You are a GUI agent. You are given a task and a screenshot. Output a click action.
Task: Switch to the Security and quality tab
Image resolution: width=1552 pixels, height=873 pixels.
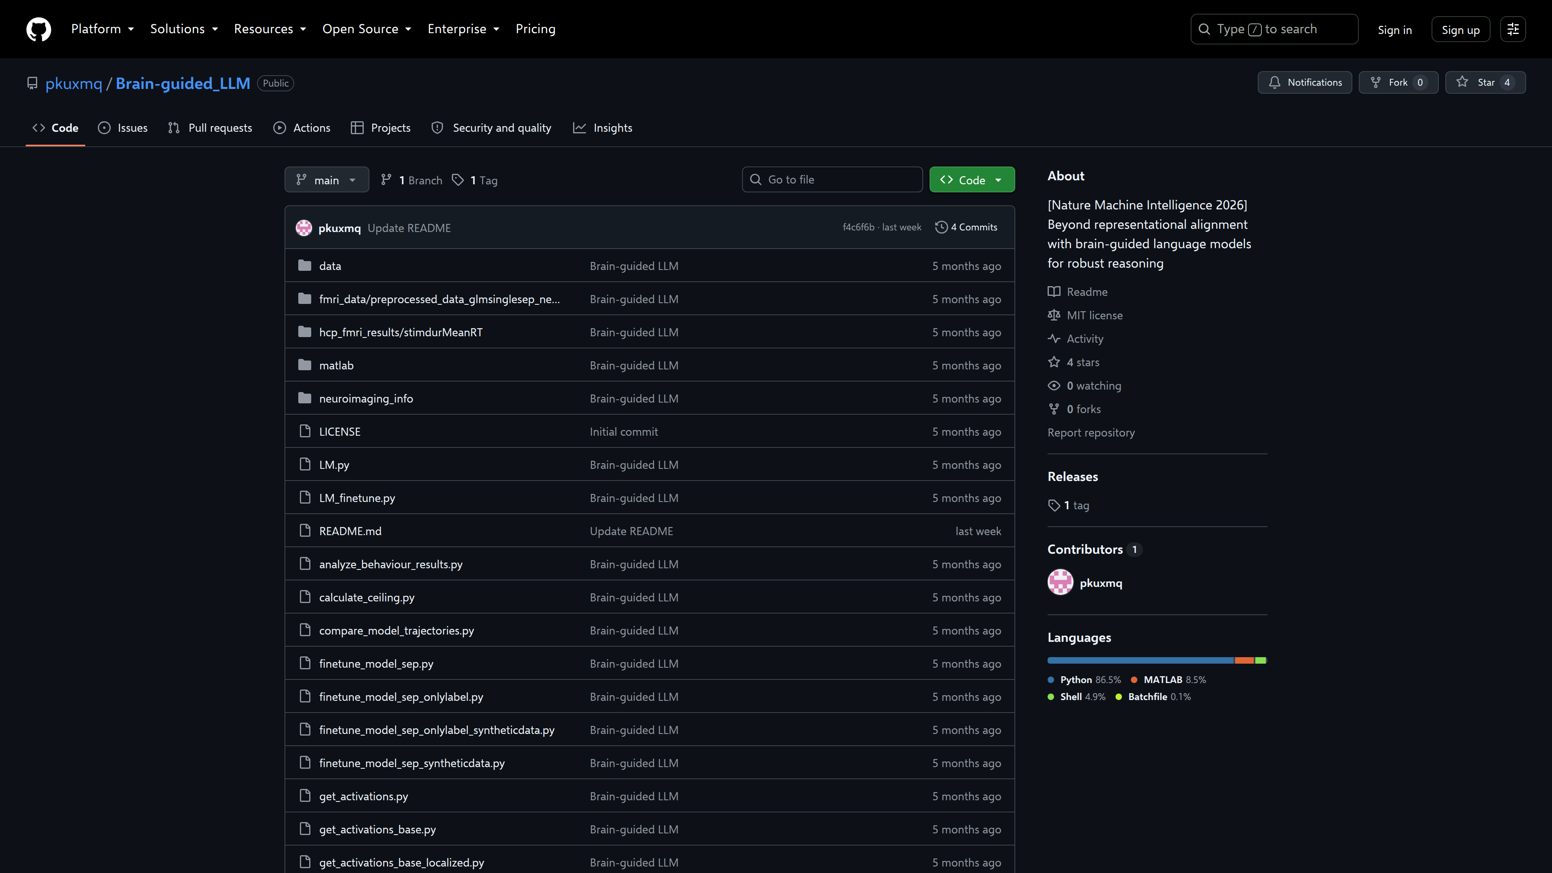491,128
